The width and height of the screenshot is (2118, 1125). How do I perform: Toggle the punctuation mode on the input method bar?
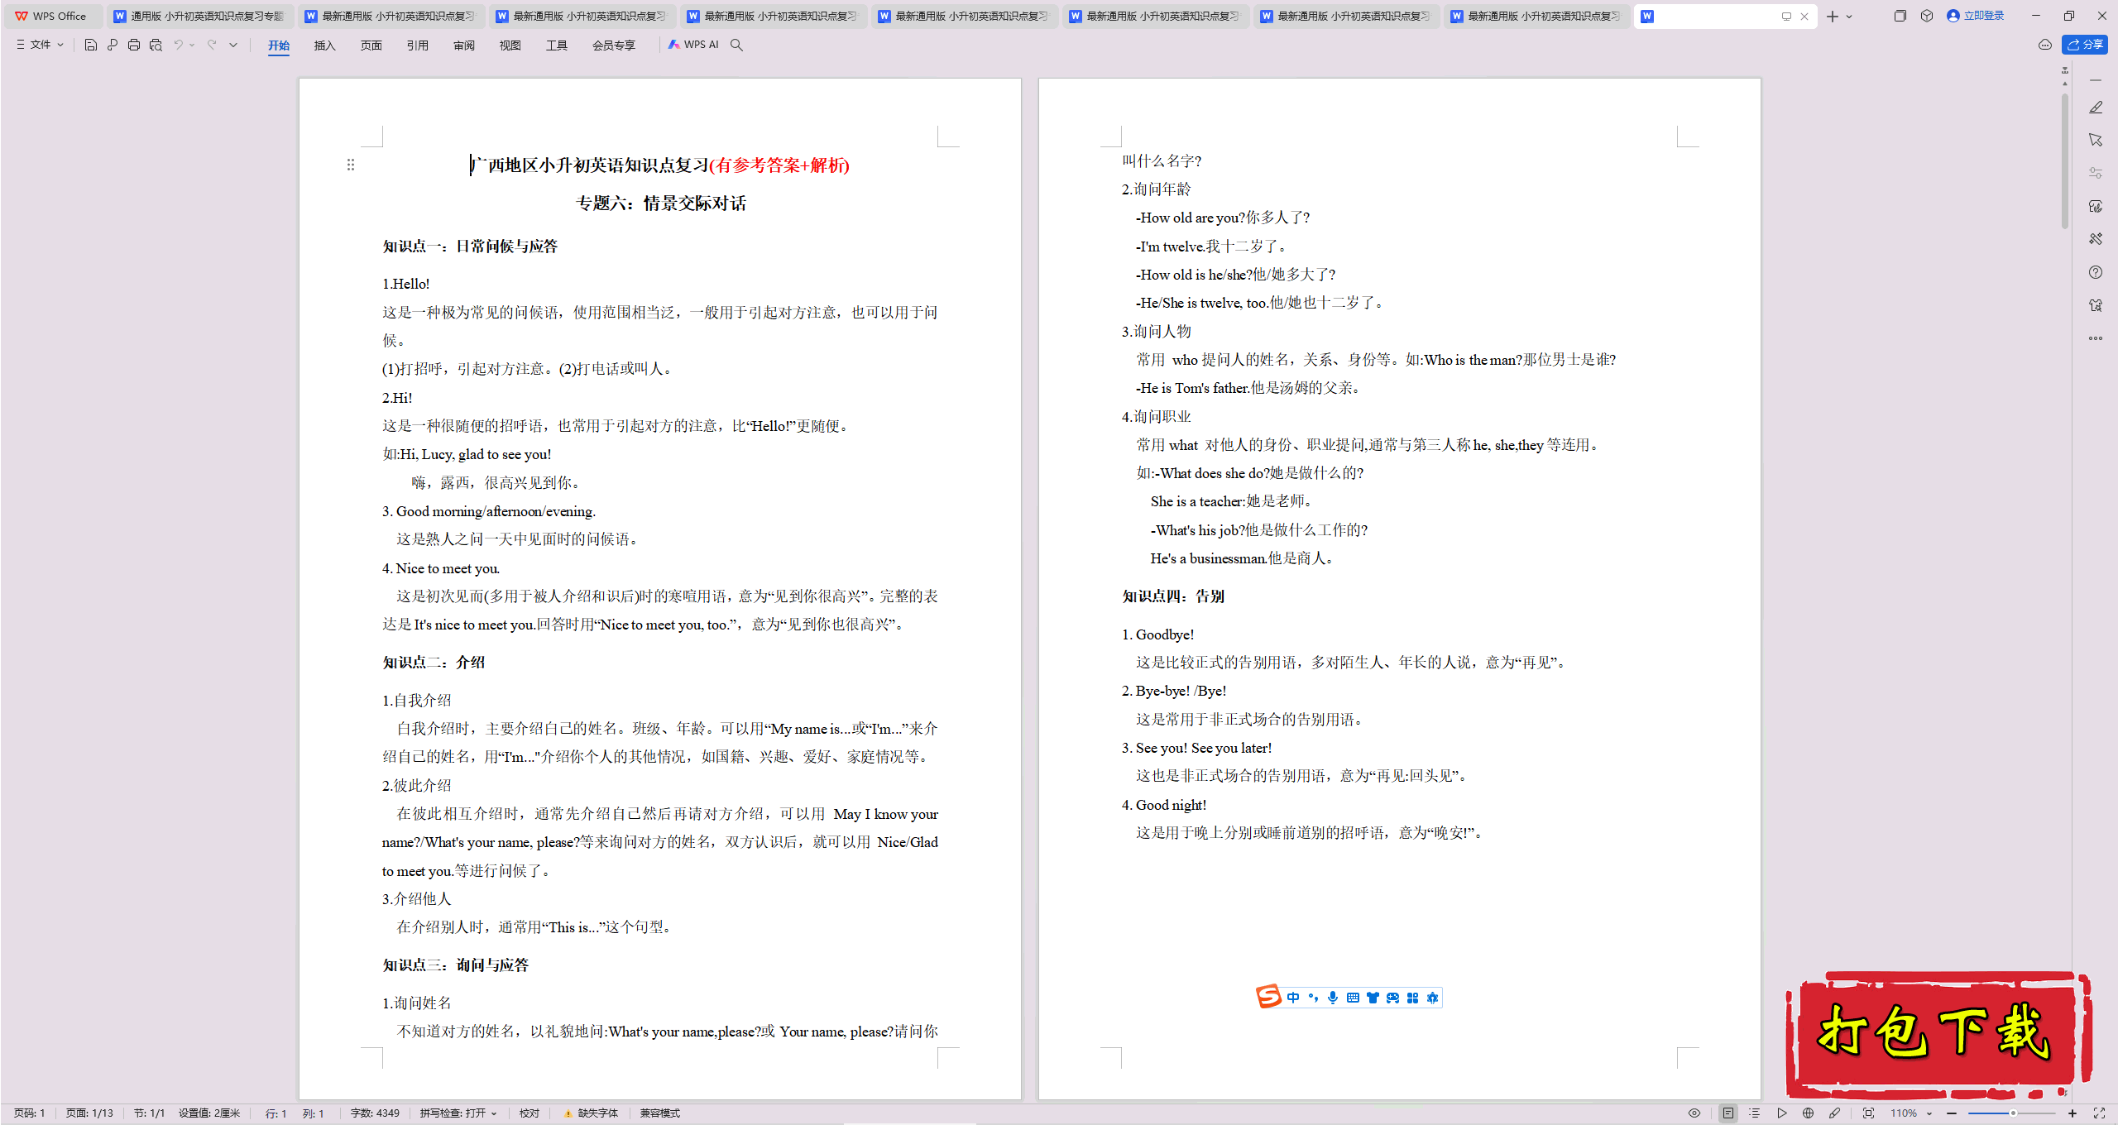(1313, 998)
